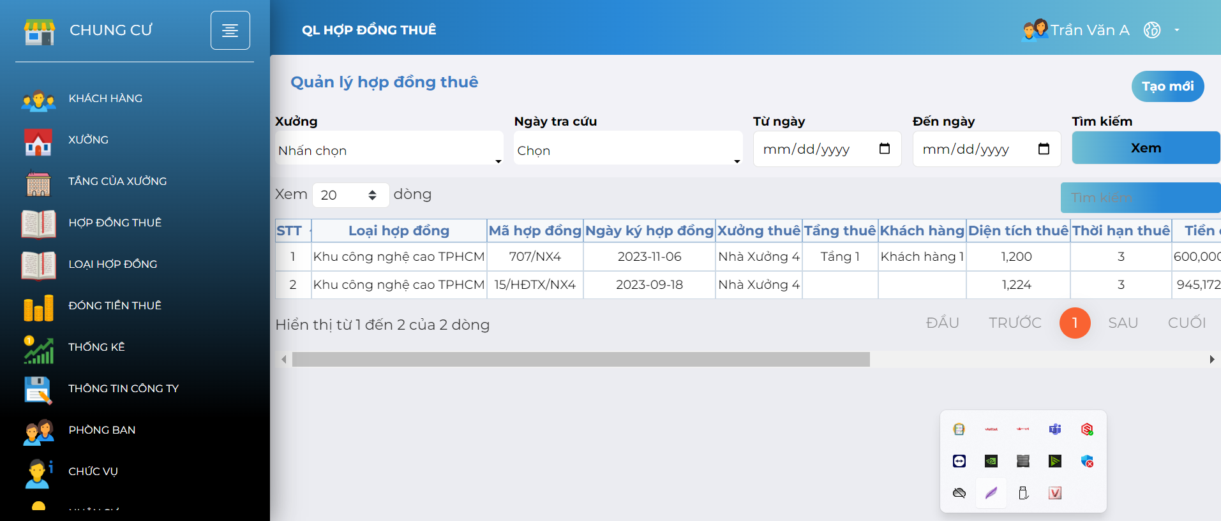Open KHÁCH HÀNG via its people icon
This screenshot has width=1221, height=521.
coord(38,99)
